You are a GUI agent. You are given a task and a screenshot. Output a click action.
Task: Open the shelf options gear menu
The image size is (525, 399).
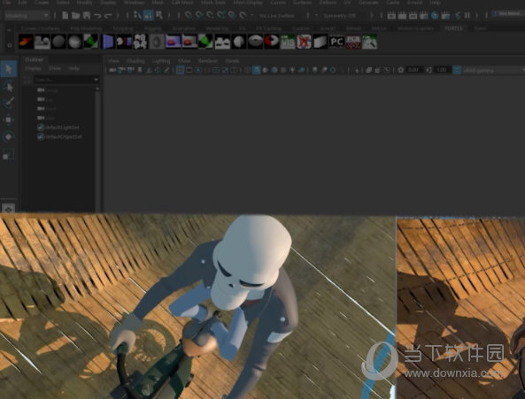point(10,45)
